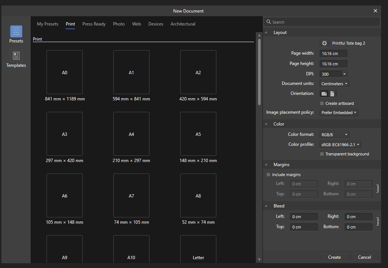Open the Presets section icon
Image resolution: width=388 pixels, height=268 pixels.
[x=16, y=31]
